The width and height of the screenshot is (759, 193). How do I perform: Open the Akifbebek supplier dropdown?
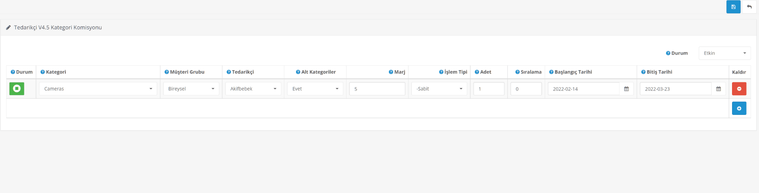[x=253, y=89]
